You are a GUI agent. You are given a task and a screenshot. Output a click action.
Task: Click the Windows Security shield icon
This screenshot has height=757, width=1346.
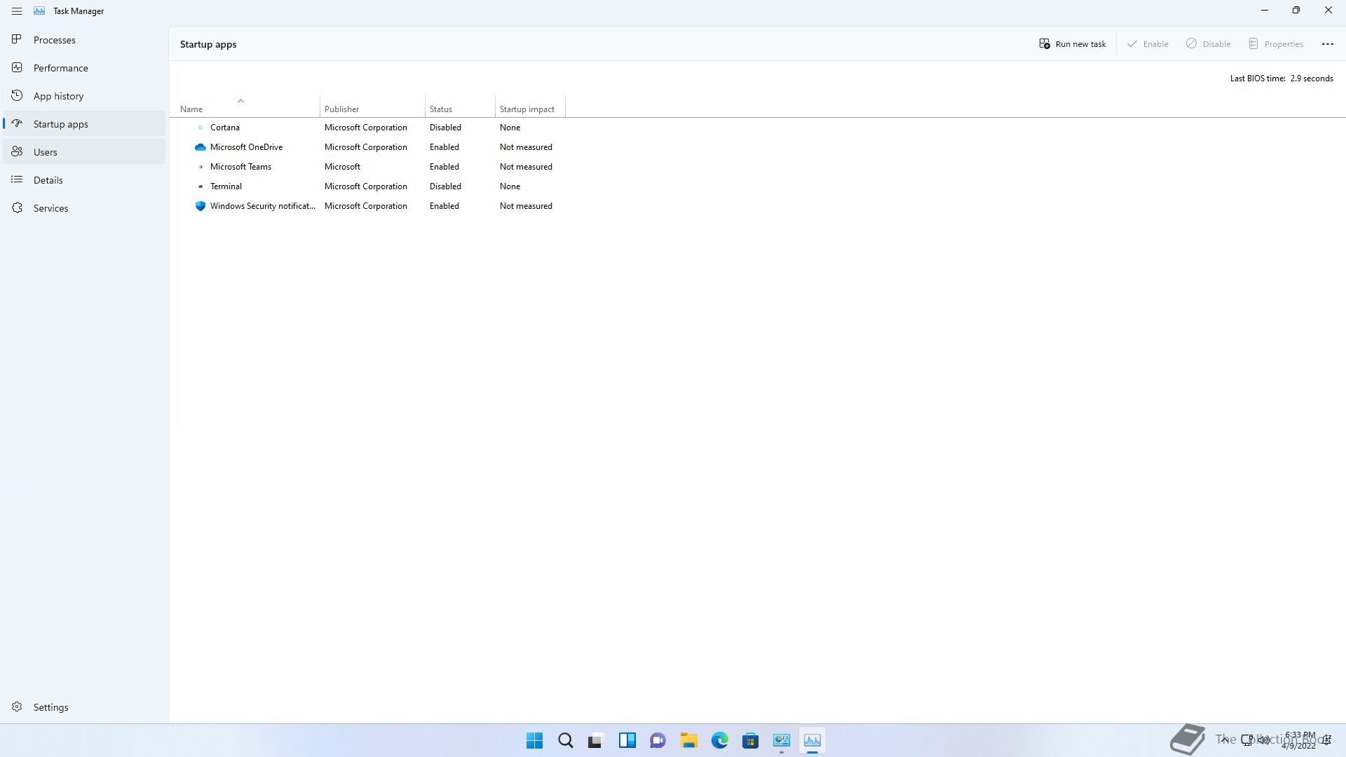(x=200, y=206)
